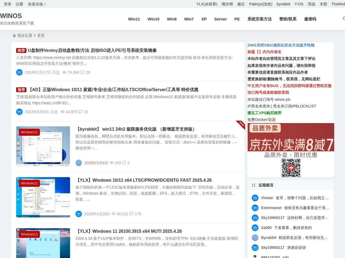This screenshot has width=345, height=258.
Task: Open 系统安装方法 menu item
Action: (x=260, y=19)
